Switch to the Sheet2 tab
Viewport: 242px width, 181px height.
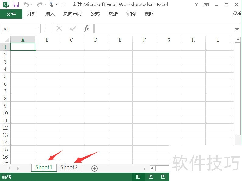69,167
